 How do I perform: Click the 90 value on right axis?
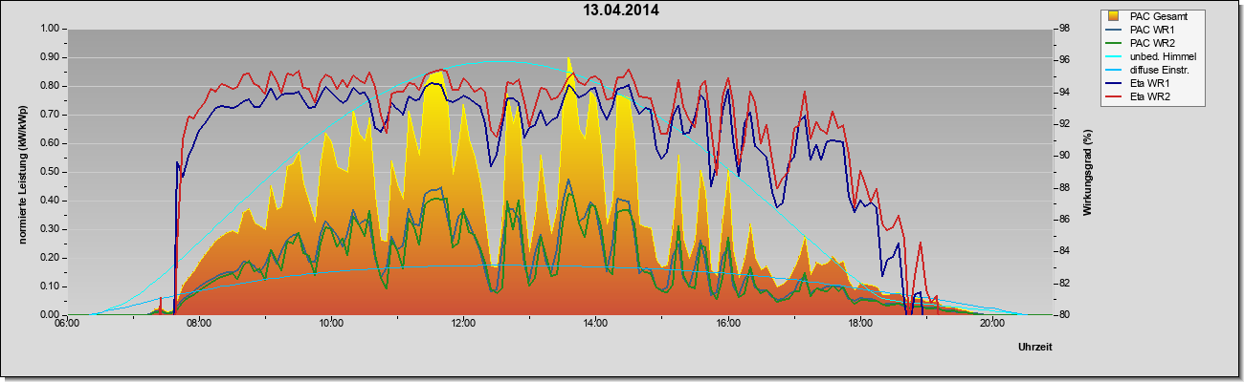[1062, 156]
